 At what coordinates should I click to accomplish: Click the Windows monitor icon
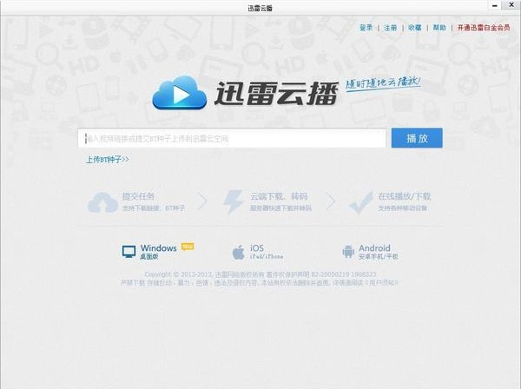pos(129,252)
